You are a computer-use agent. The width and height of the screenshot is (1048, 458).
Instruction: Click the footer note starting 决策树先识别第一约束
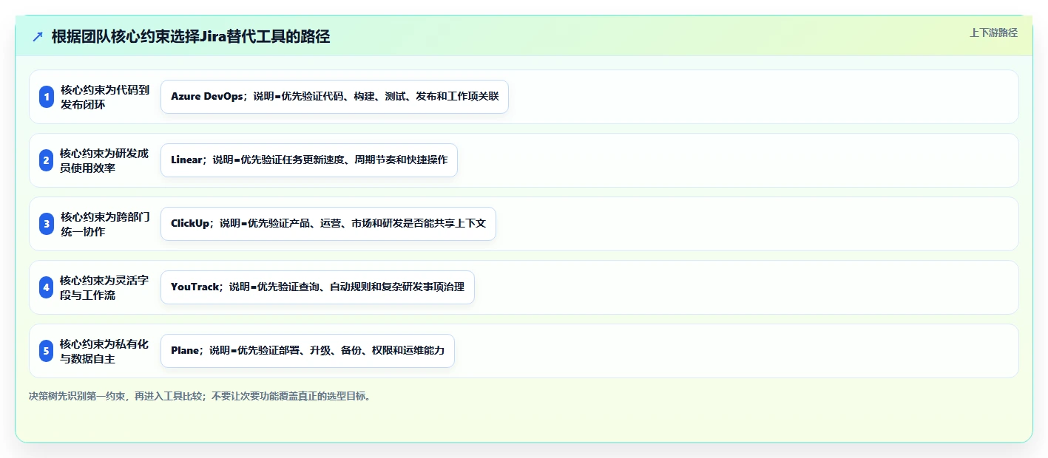tap(201, 396)
